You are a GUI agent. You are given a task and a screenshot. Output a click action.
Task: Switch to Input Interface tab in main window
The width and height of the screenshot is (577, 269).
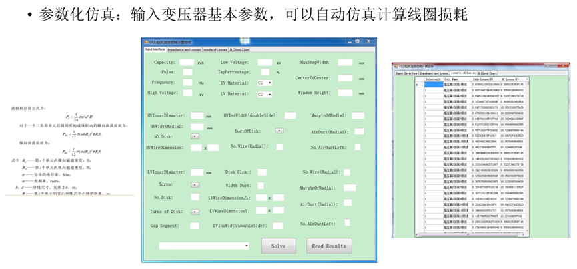tap(155, 49)
